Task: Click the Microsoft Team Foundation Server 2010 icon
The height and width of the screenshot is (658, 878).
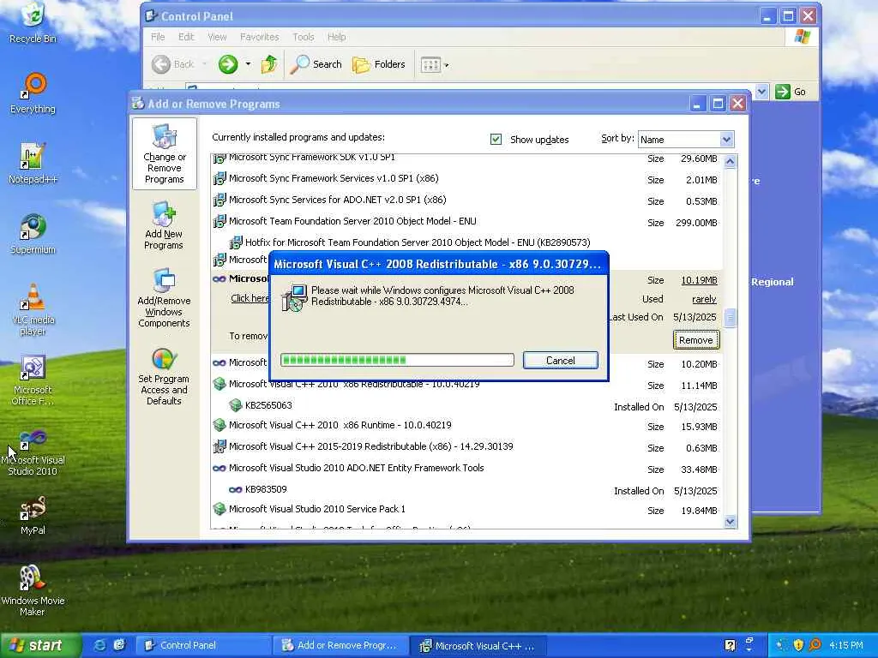Action: pyautogui.click(x=219, y=222)
